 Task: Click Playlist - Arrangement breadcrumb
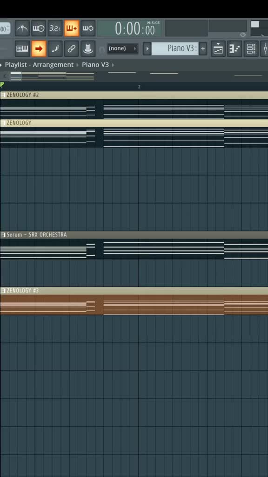39,65
